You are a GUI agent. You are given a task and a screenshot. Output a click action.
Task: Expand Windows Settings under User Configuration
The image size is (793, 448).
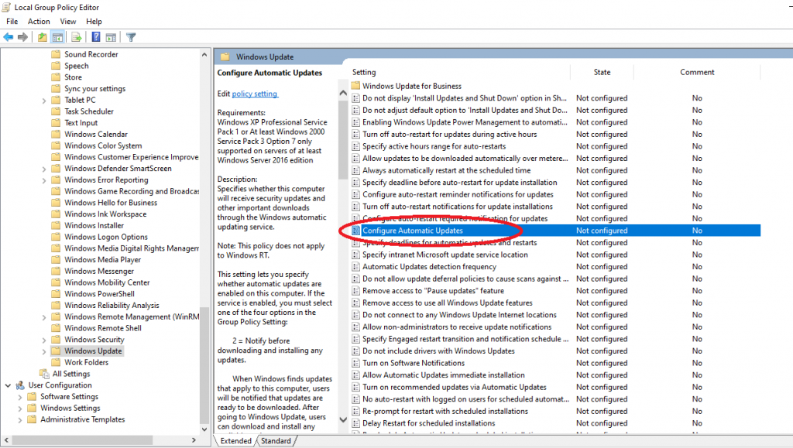(x=19, y=408)
